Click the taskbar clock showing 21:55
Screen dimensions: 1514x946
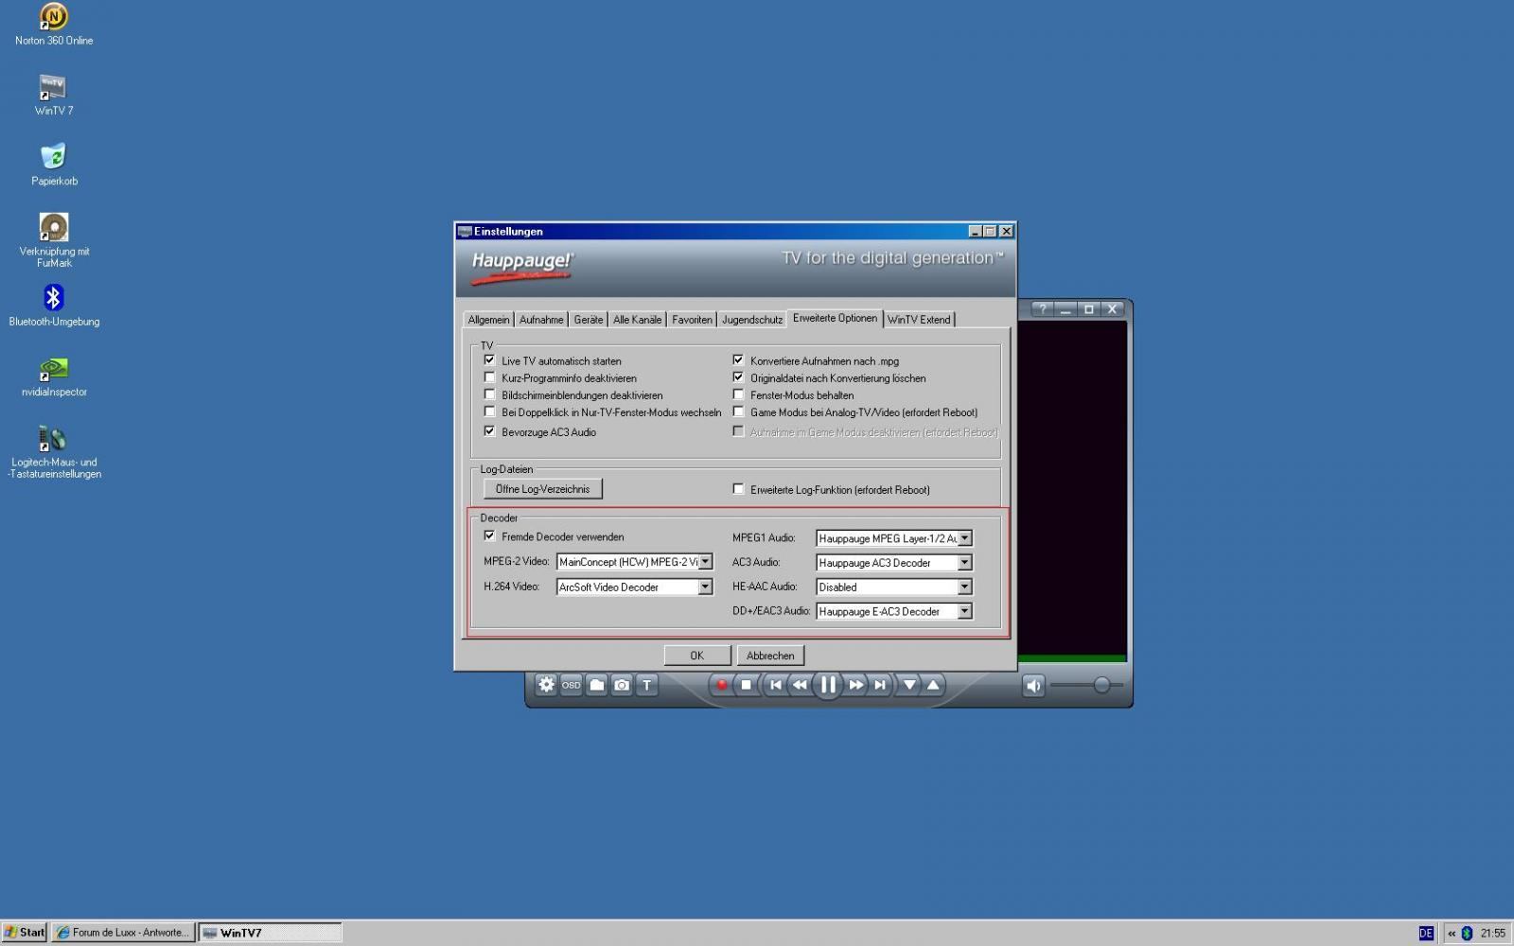point(1492,933)
